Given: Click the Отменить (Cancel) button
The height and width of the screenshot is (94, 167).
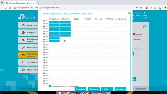Looking at the screenshot, I should click(x=80, y=89).
